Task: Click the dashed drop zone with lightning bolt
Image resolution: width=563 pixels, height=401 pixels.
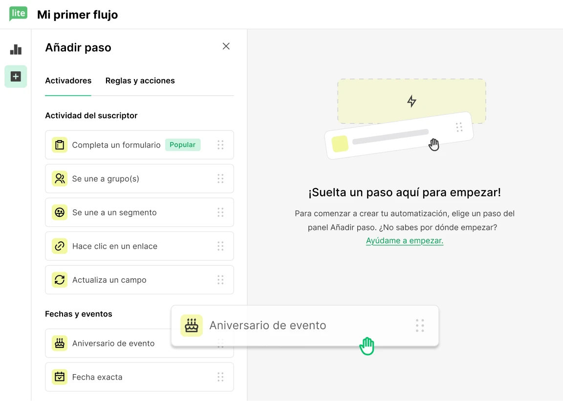Action: (x=411, y=95)
